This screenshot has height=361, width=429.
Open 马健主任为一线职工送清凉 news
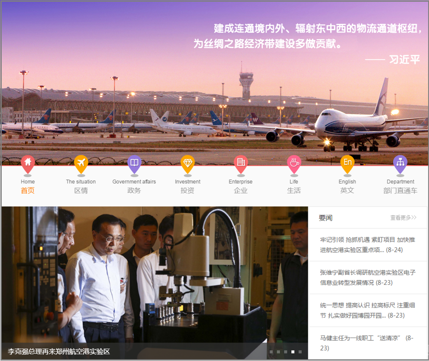pyautogui.click(x=367, y=343)
